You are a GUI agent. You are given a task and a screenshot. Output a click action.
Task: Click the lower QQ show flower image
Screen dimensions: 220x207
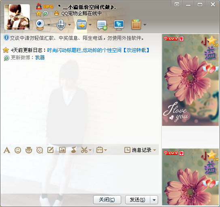tap(190, 177)
